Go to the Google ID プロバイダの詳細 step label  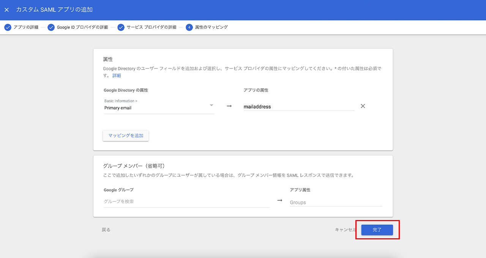click(x=82, y=27)
